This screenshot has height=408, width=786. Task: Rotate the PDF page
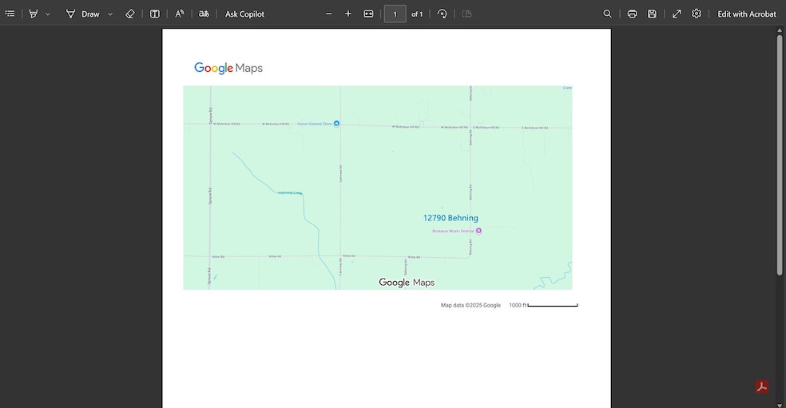coord(443,14)
